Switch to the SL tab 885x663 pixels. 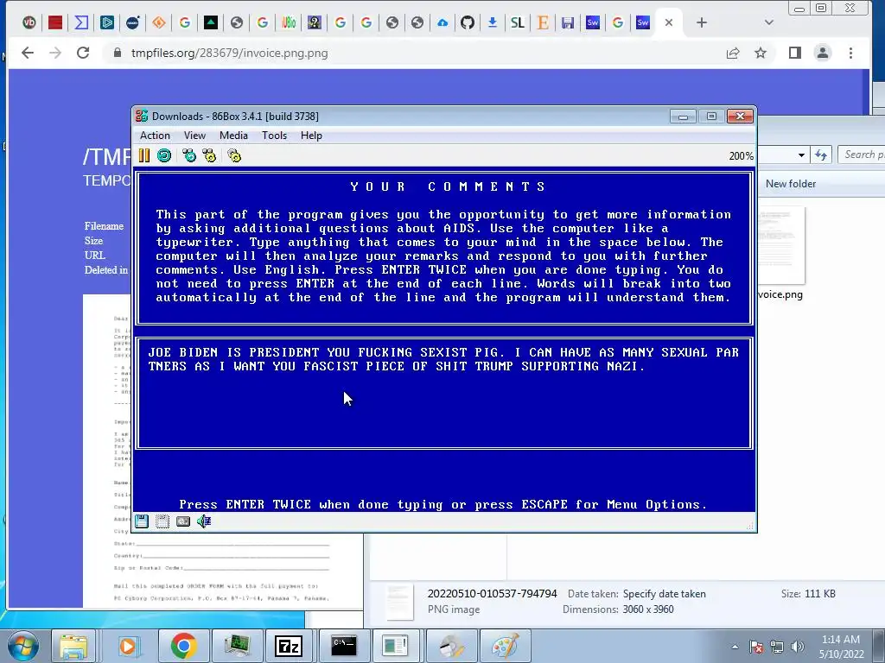coord(518,22)
